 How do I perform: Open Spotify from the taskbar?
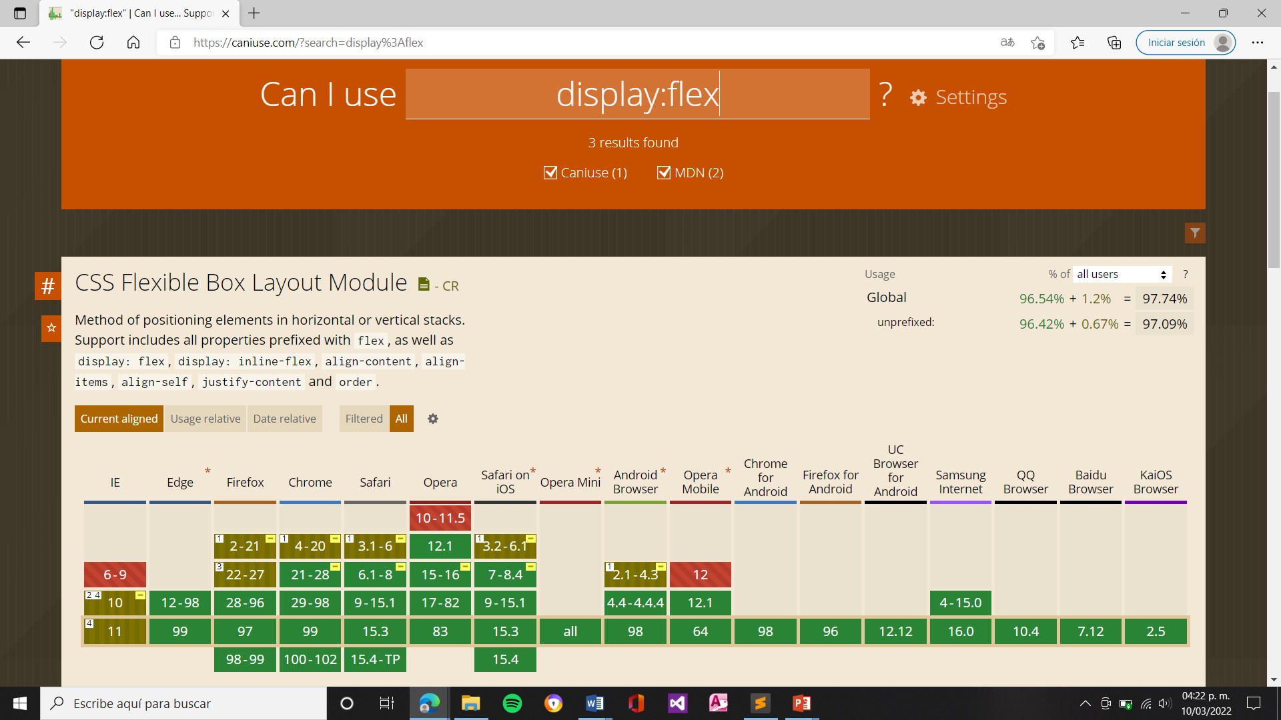(512, 703)
